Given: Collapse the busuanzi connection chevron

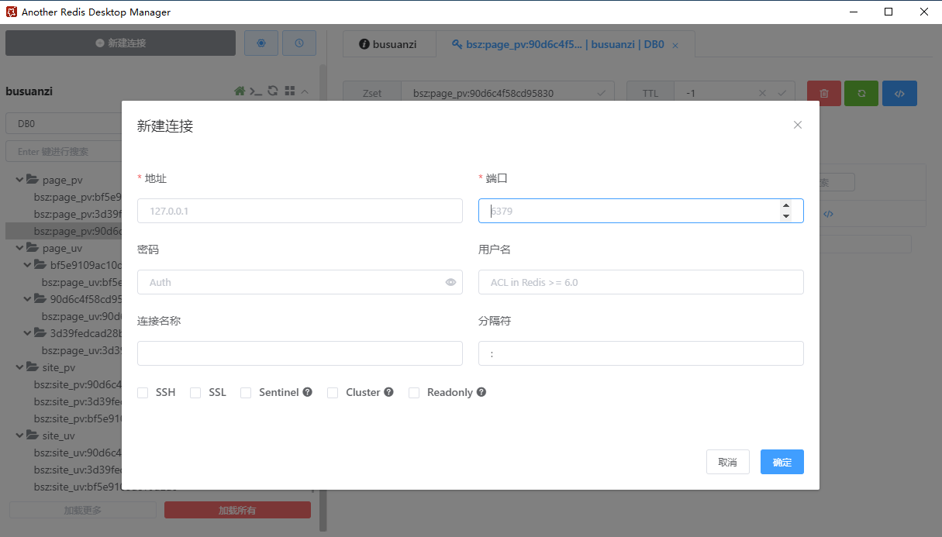Looking at the screenshot, I should pyautogui.click(x=305, y=91).
